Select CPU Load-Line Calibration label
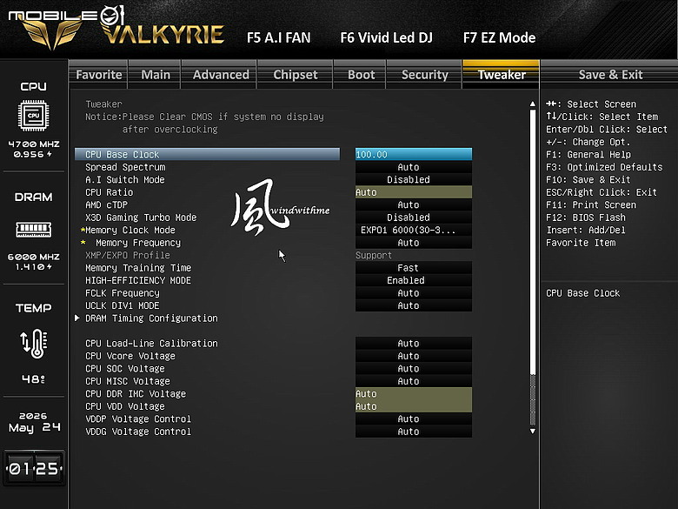Screen dimensions: 678x509 pyautogui.click(x=151, y=343)
